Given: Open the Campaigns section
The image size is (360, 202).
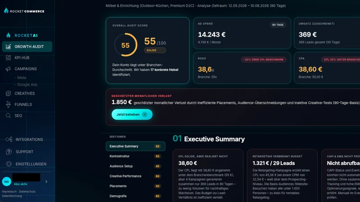Looking at the screenshot, I should pos(26,69).
